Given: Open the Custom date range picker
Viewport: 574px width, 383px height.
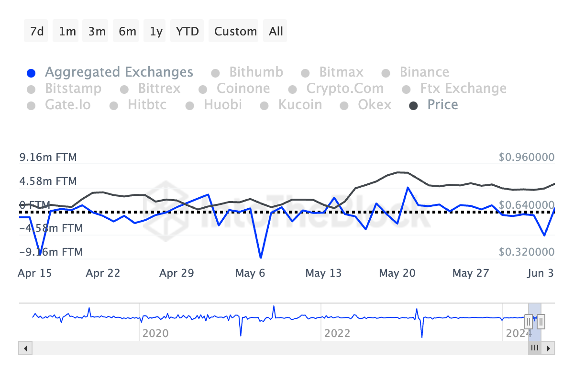Looking at the screenshot, I should 235,32.
